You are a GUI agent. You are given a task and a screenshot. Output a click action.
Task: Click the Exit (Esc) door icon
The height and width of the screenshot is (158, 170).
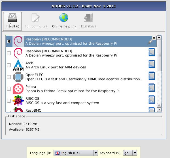click(x=88, y=18)
